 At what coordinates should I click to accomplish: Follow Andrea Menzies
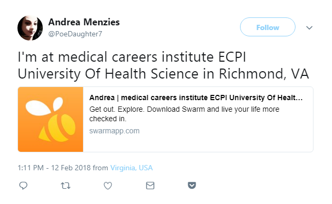point(268,27)
